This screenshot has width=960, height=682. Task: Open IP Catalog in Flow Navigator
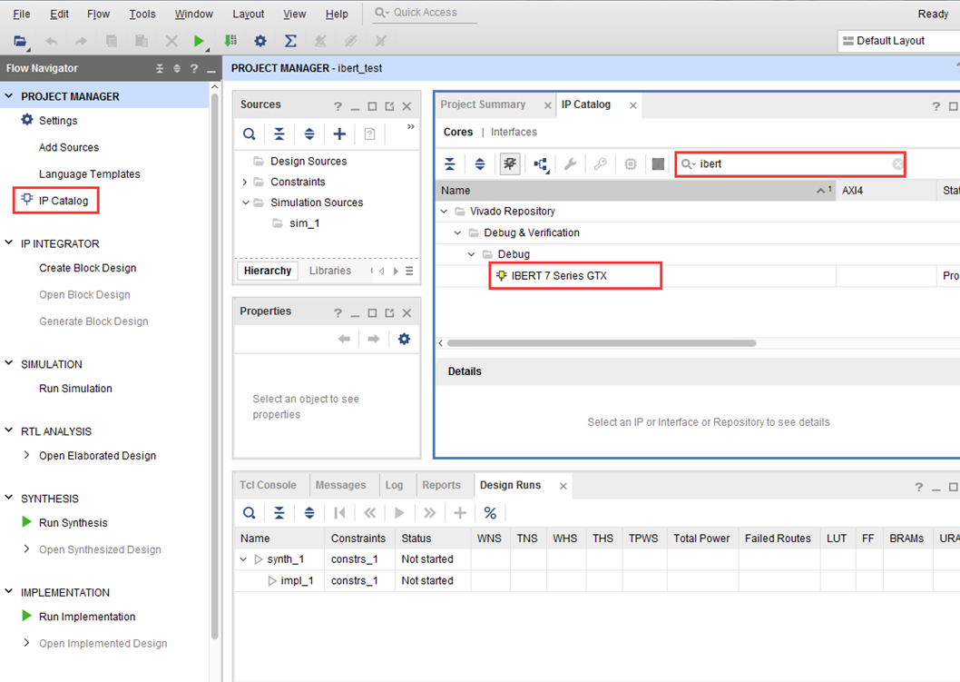pyautogui.click(x=55, y=201)
